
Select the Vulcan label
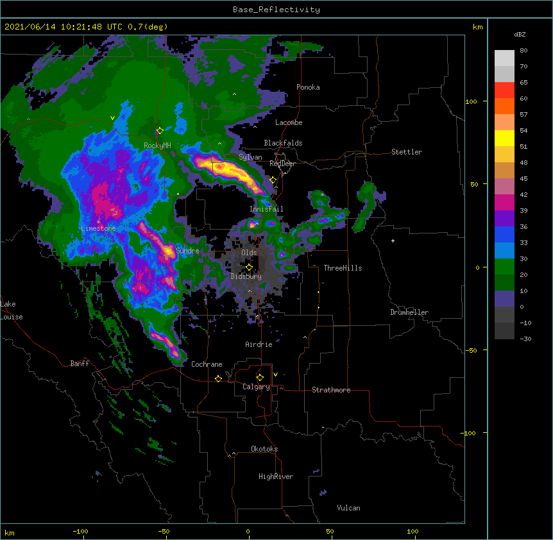click(x=348, y=508)
